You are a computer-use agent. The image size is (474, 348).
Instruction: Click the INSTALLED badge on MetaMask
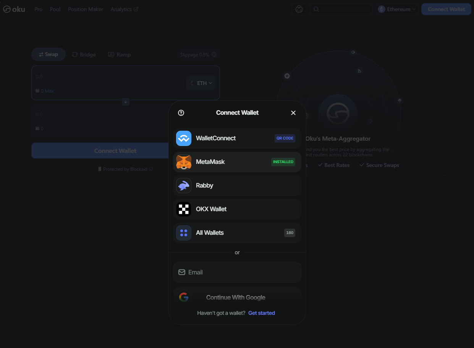283,162
